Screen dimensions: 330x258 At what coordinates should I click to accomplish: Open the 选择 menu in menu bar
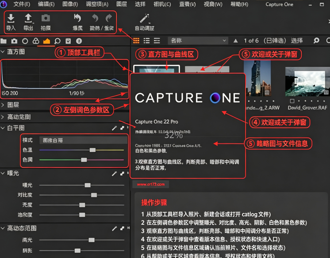click(x=140, y=4)
